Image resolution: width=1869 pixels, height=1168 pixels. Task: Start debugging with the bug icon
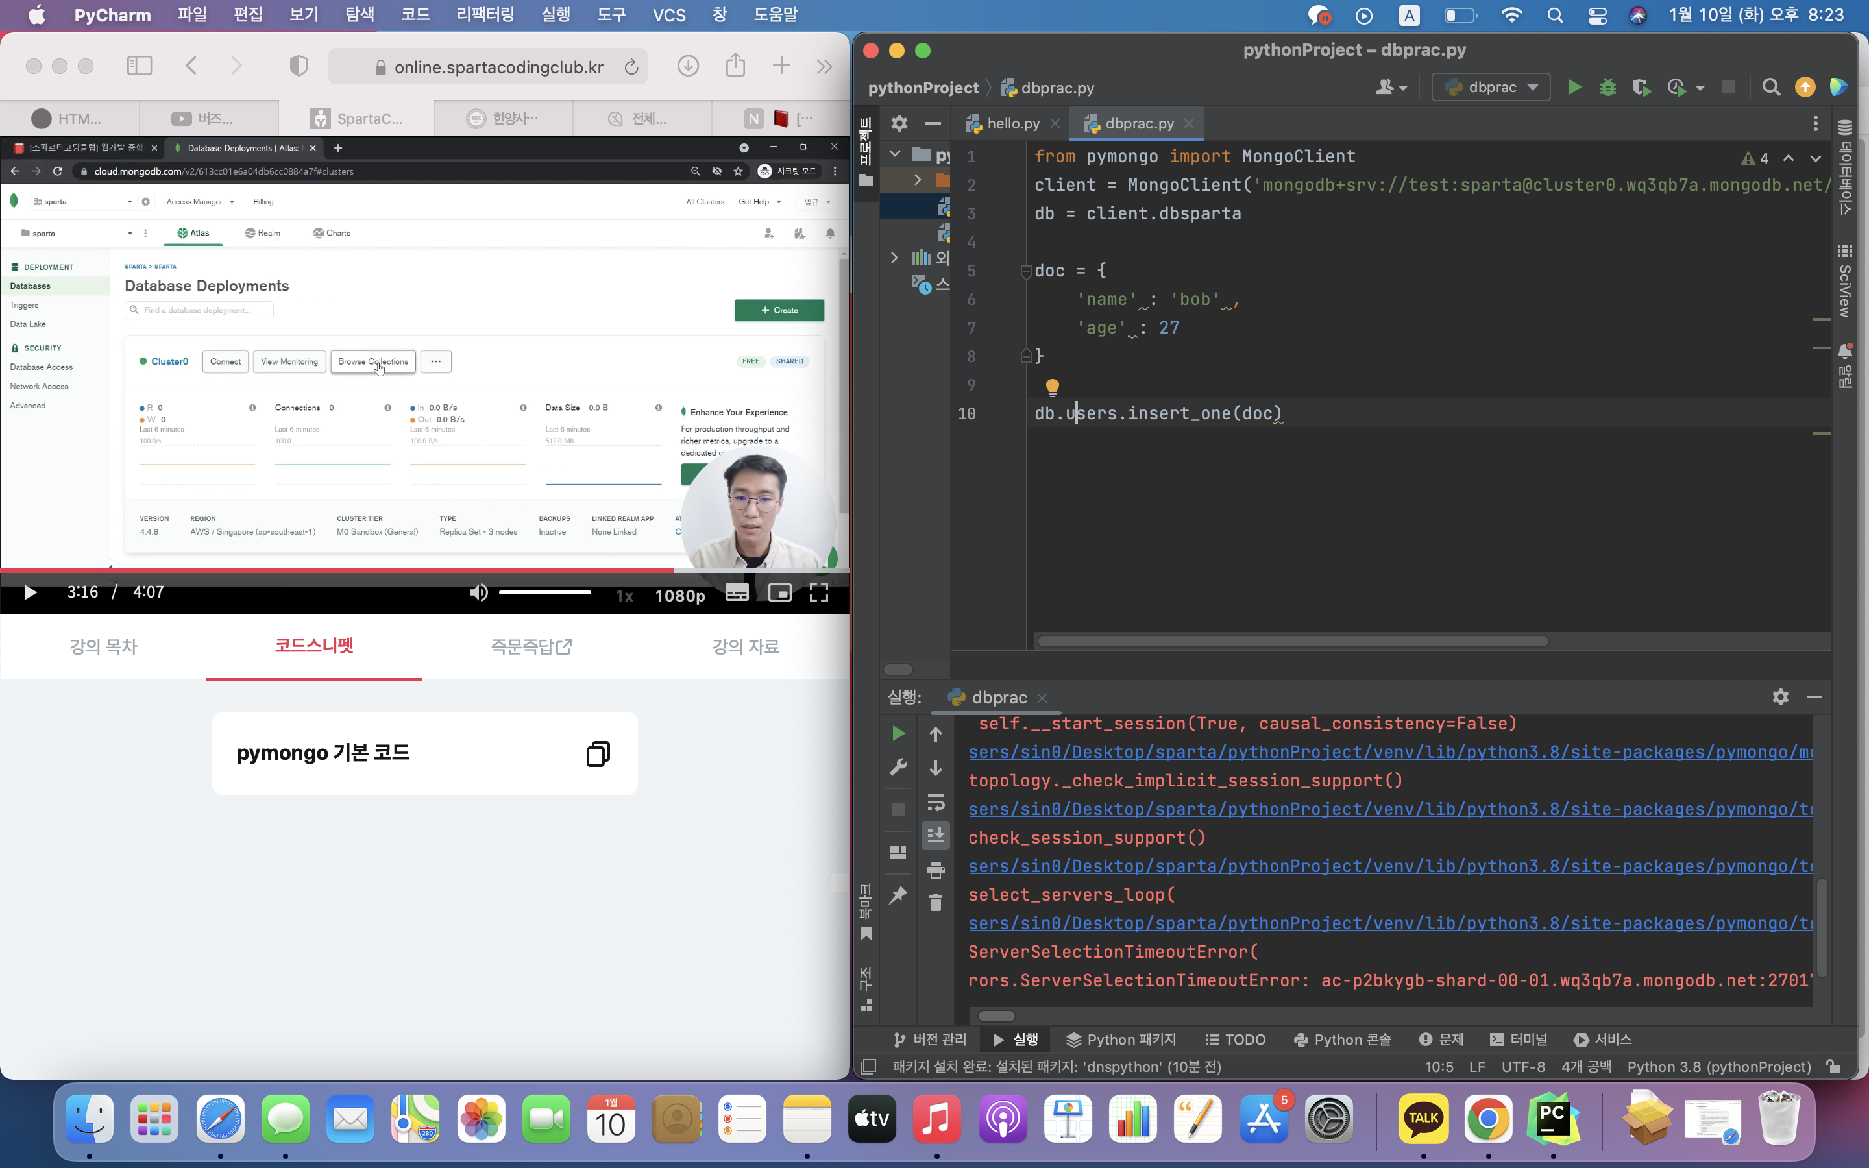1607,88
